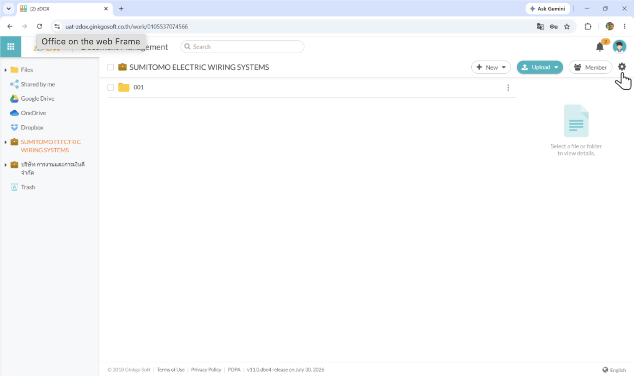This screenshot has height=376, width=635.
Task: Tick the checkbox for folder 001
Action: (111, 87)
